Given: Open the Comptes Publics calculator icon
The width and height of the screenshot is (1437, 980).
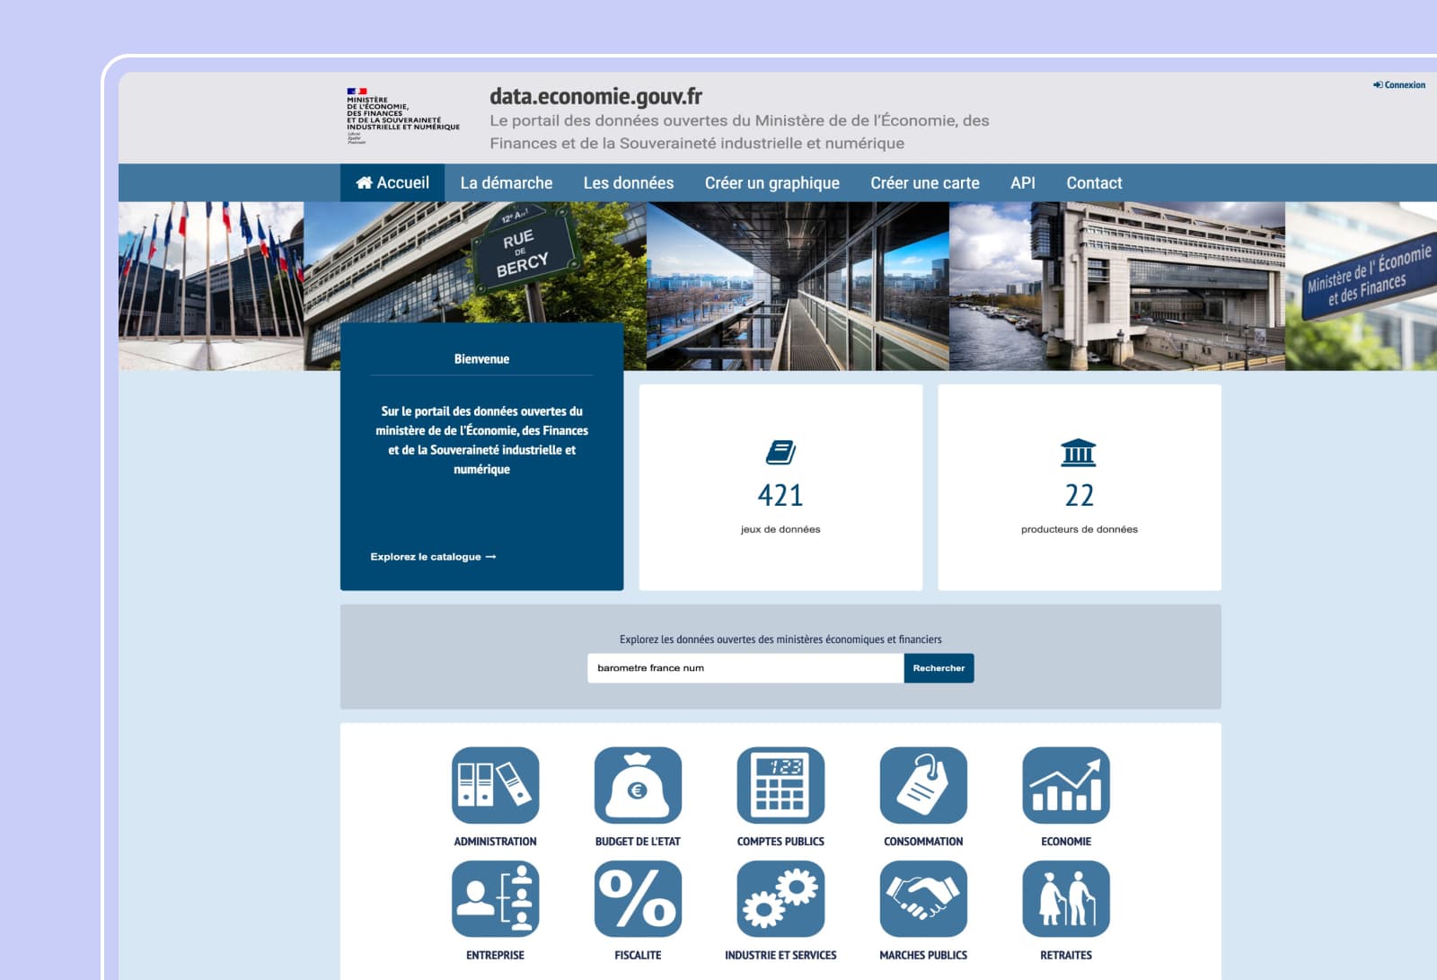Looking at the screenshot, I should click(780, 785).
